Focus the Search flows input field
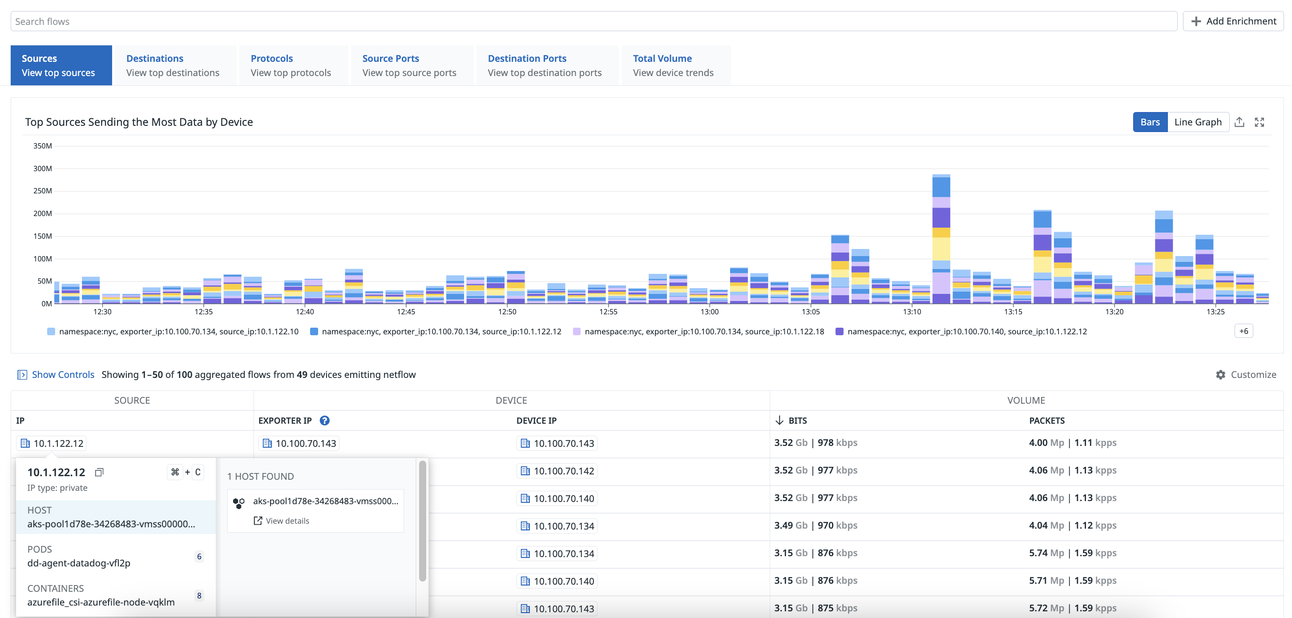Viewport: 1292px width, 618px height. click(594, 21)
